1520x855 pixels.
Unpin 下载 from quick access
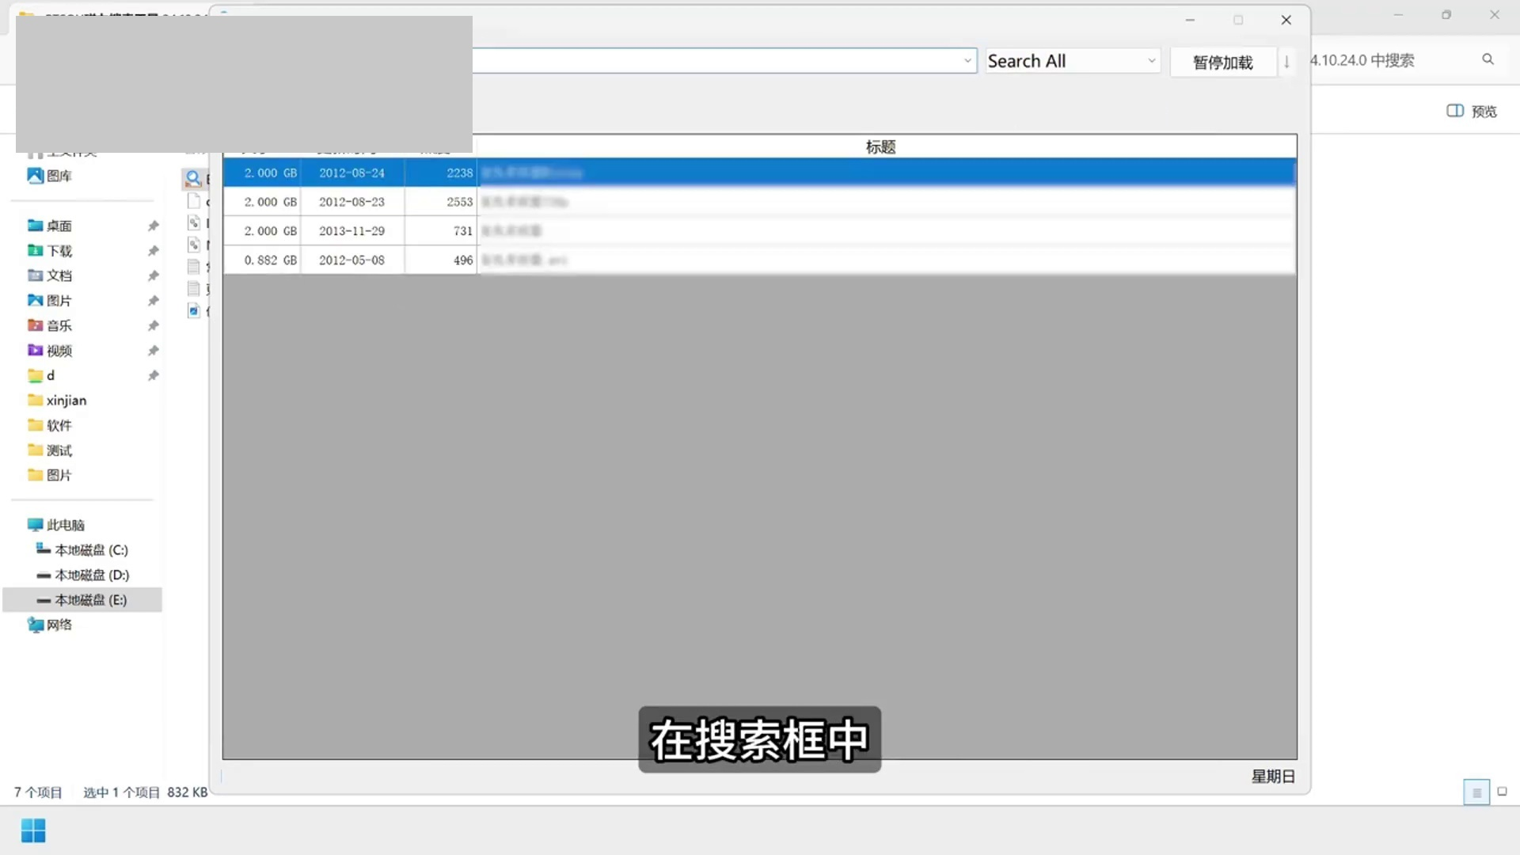coord(153,251)
